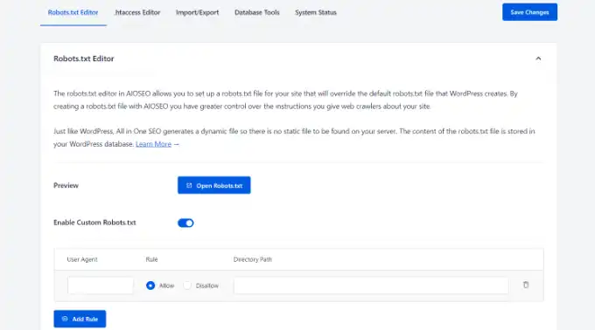Viewport: 595px width, 330px height.
Task: Click the Rule column header
Action: 151,259
